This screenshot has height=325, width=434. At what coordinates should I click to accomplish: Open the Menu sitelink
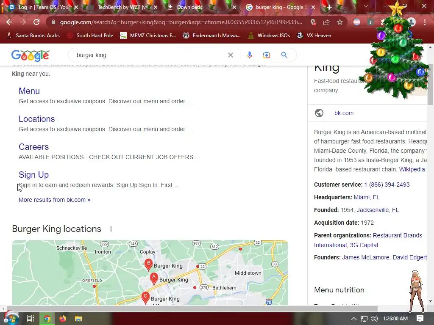pos(29,91)
